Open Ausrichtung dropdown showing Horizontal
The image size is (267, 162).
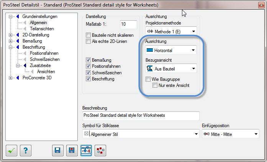click(171, 50)
